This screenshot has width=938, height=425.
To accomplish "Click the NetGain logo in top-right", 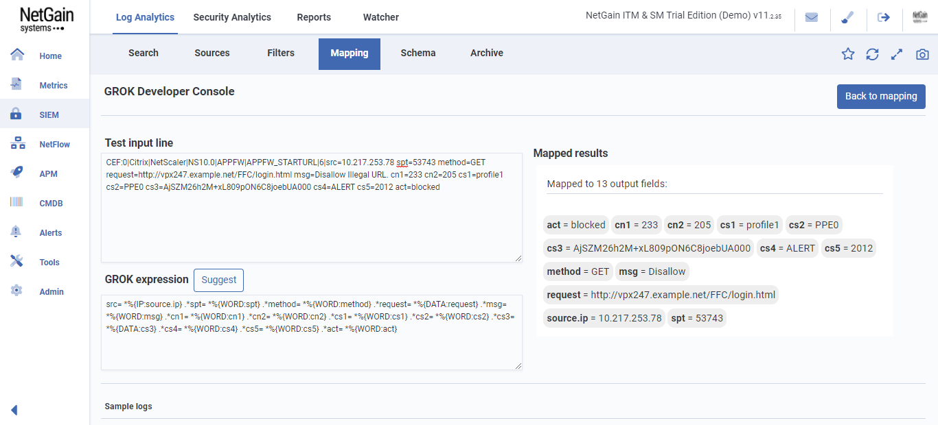I will [x=920, y=17].
